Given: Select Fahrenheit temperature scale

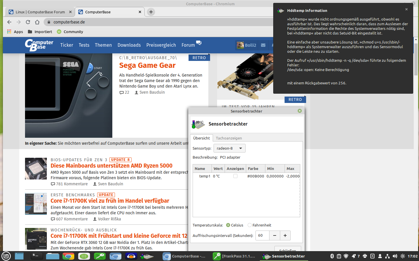Looking at the screenshot, I should tap(259, 225).
